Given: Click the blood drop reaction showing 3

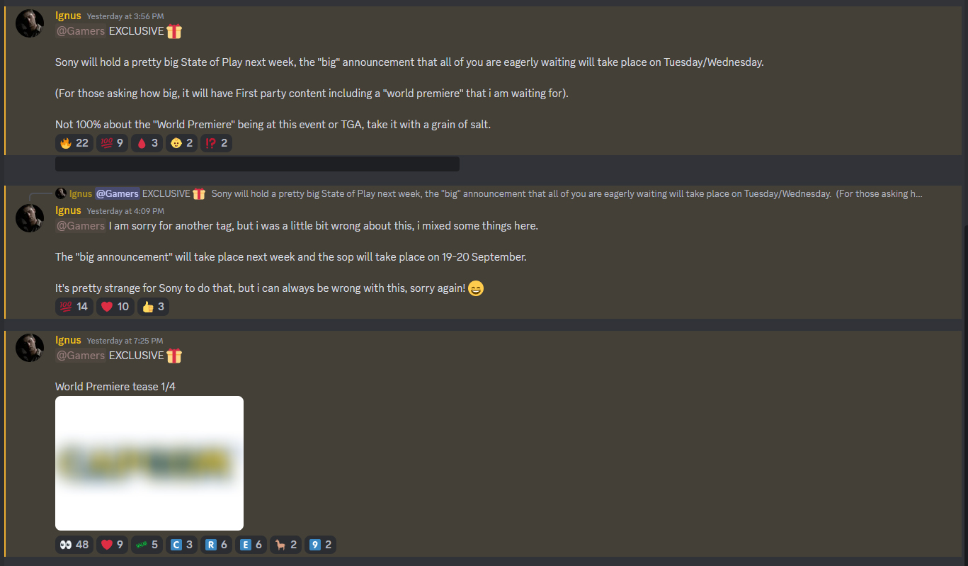Looking at the screenshot, I should [146, 143].
